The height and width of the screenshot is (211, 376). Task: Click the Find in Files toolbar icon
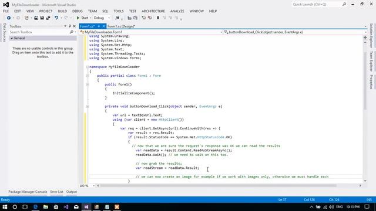pyautogui.click(x=117, y=18)
